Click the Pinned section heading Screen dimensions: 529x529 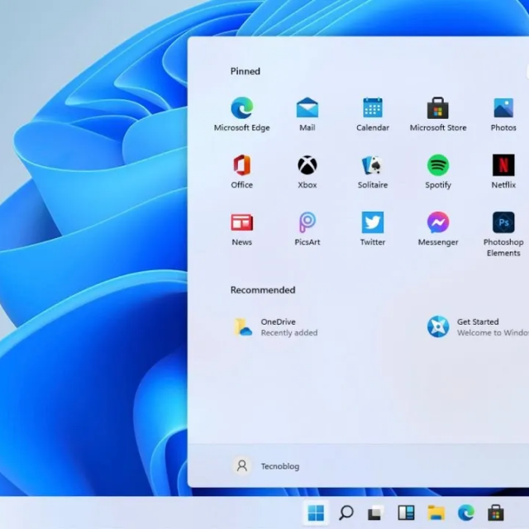[x=245, y=71]
